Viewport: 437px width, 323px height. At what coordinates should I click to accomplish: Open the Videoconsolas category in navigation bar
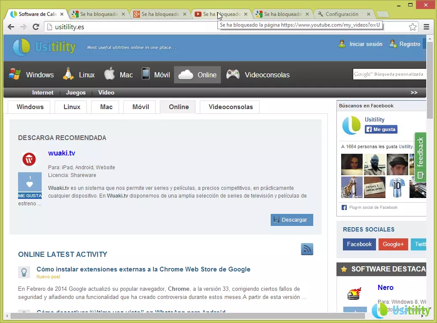tap(258, 75)
